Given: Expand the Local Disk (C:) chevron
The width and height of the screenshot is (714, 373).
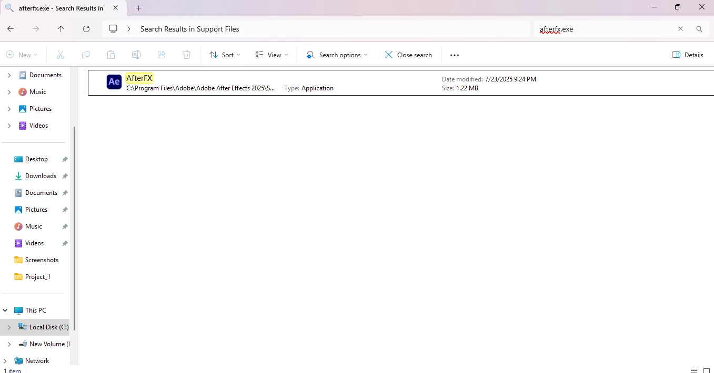Looking at the screenshot, I should (x=9, y=327).
